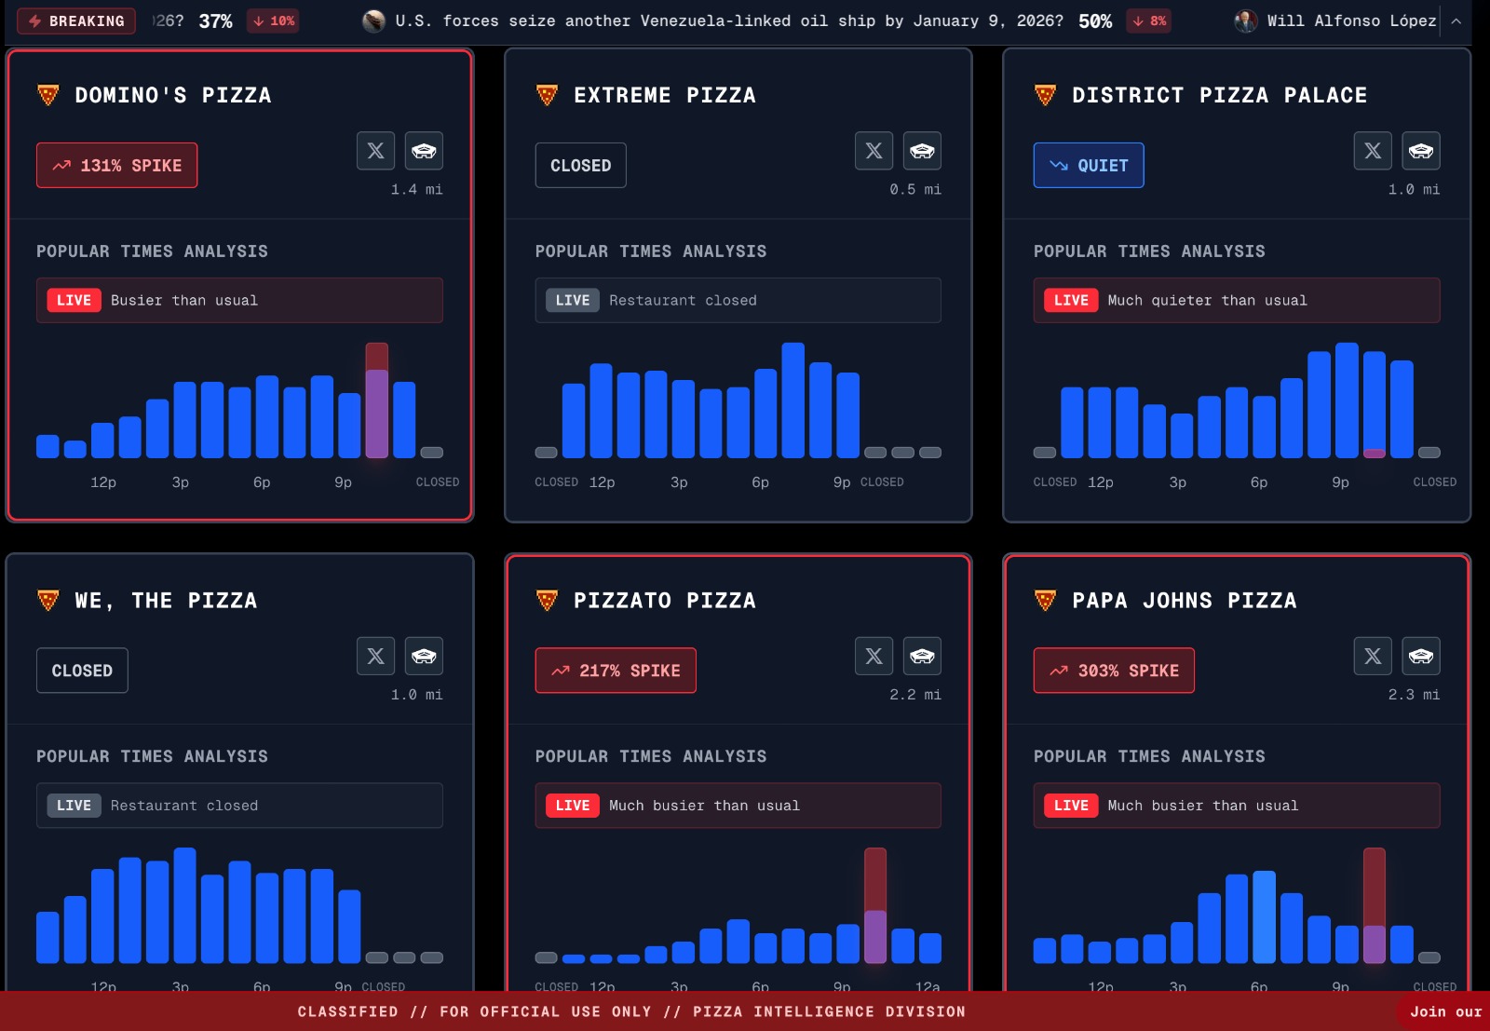The height and width of the screenshot is (1031, 1490).
Task: Click the 2.3 mi distance on Papa Johns Pizza
Action: (x=1414, y=695)
